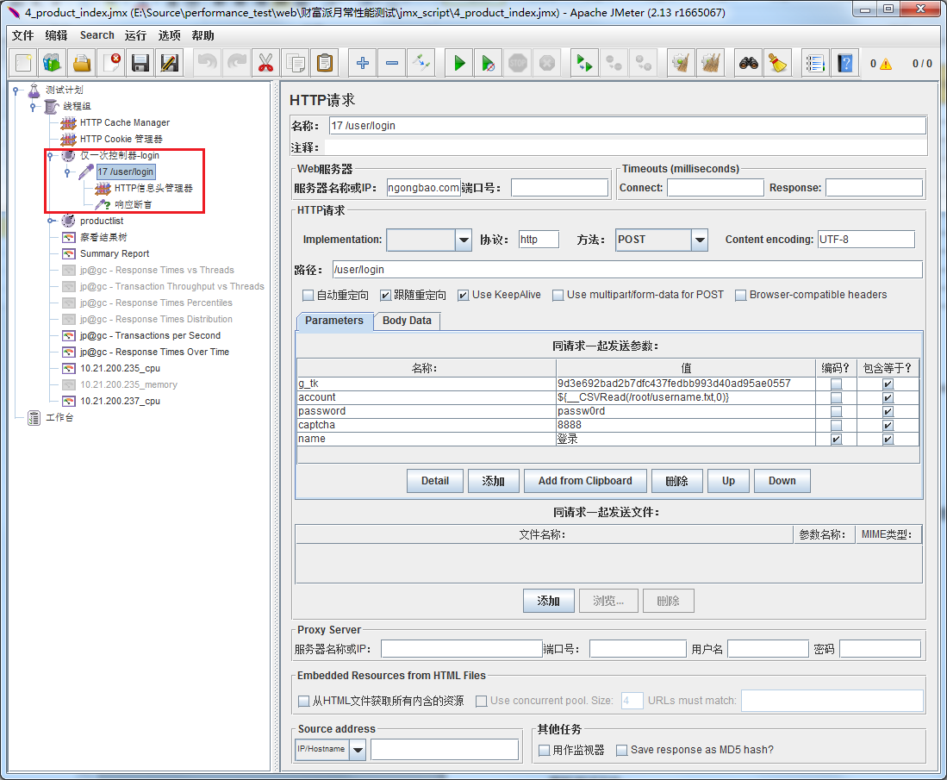The height and width of the screenshot is (780, 947).
Task: Click the Help question mark icon
Action: coord(845,63)
